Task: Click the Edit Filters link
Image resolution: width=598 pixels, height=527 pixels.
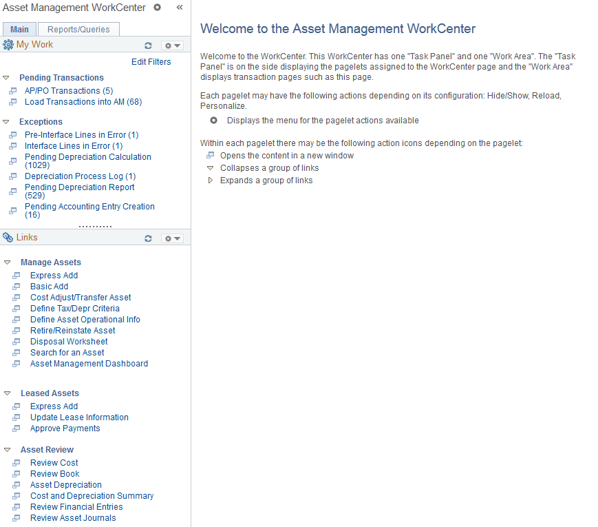Action: pos(151,61)
